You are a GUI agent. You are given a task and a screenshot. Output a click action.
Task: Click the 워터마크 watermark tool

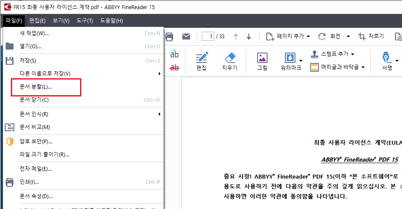pyautogui.click(x=291, y=61)
